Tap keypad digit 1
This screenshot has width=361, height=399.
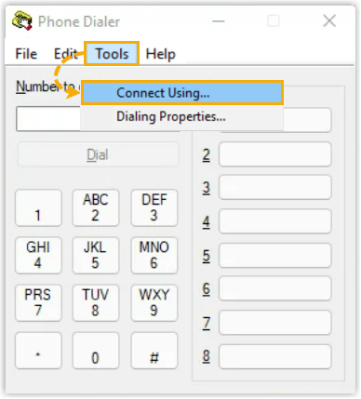pyautogui.click(x=38, y=208)
